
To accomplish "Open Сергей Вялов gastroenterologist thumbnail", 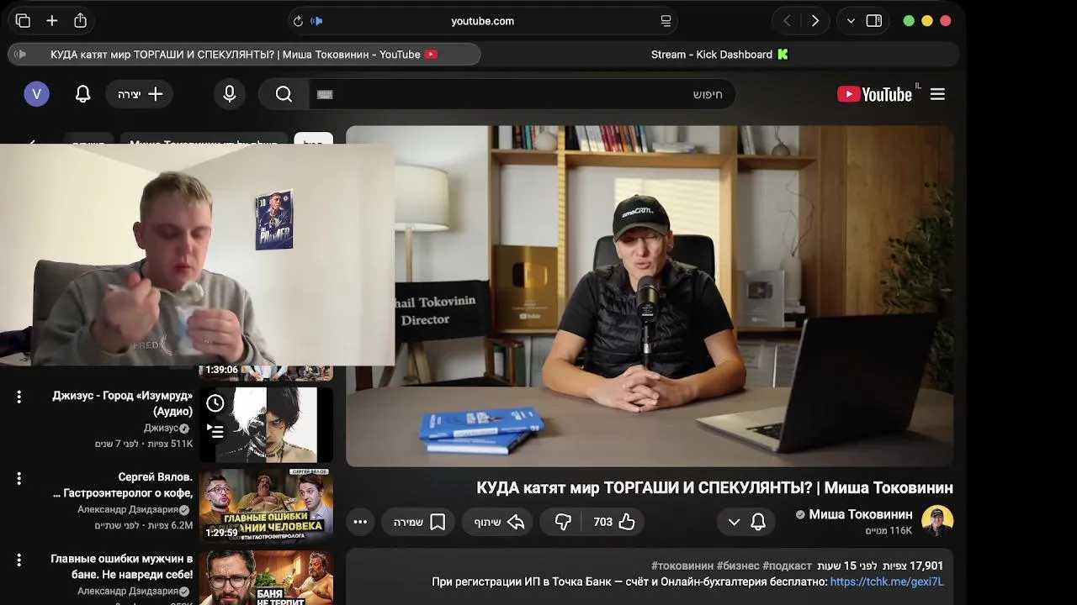I will point(266,506).
